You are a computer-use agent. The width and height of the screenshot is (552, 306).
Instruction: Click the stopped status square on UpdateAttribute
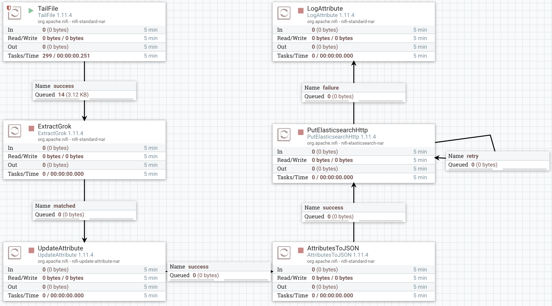[31, 250]
